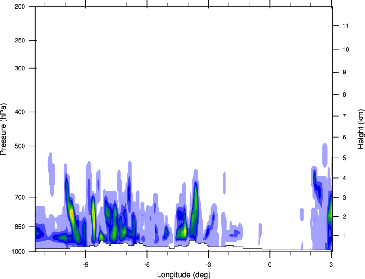Click the 500 hPa pressure tick label

tap(20, 146)
